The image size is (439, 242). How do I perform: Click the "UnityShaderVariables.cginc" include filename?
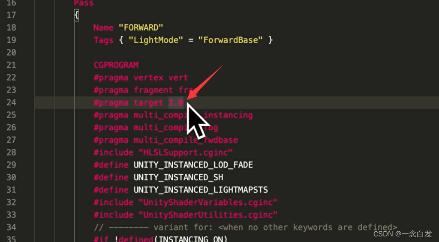pyautogui.click(x=208, y=202)
